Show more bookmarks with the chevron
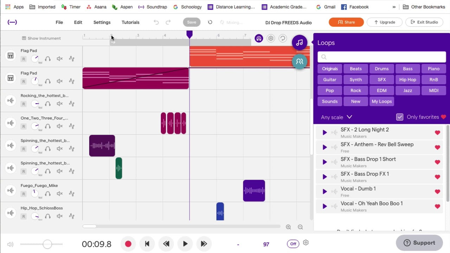Screen dimensions: 450x253 click(394, 7)
